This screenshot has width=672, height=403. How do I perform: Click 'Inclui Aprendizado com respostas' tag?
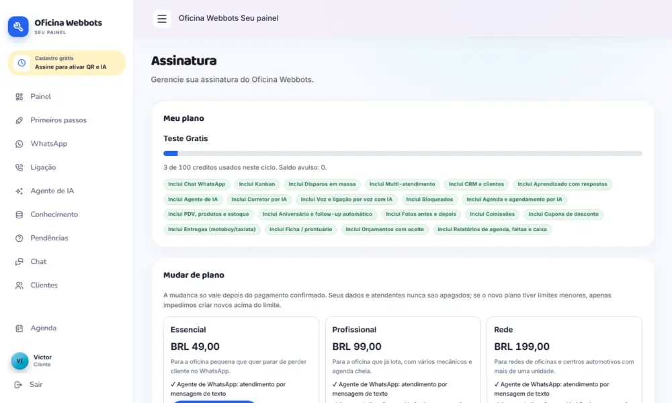(x=562, y=184)
